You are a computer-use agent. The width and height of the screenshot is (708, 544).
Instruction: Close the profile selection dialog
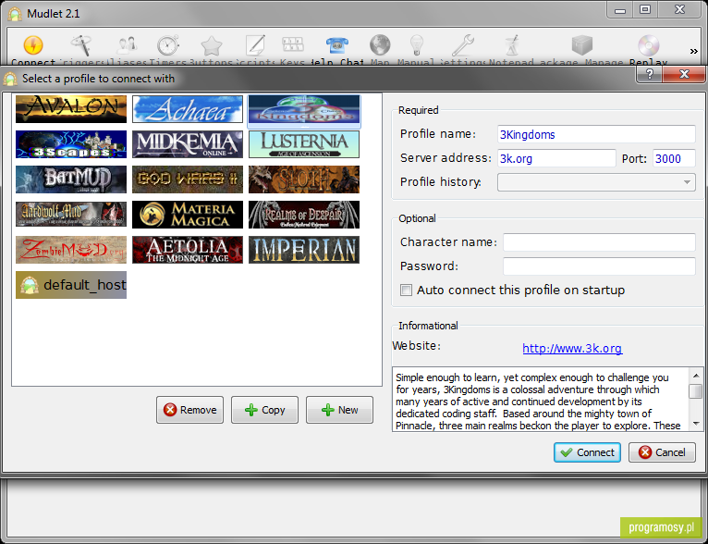684,74
